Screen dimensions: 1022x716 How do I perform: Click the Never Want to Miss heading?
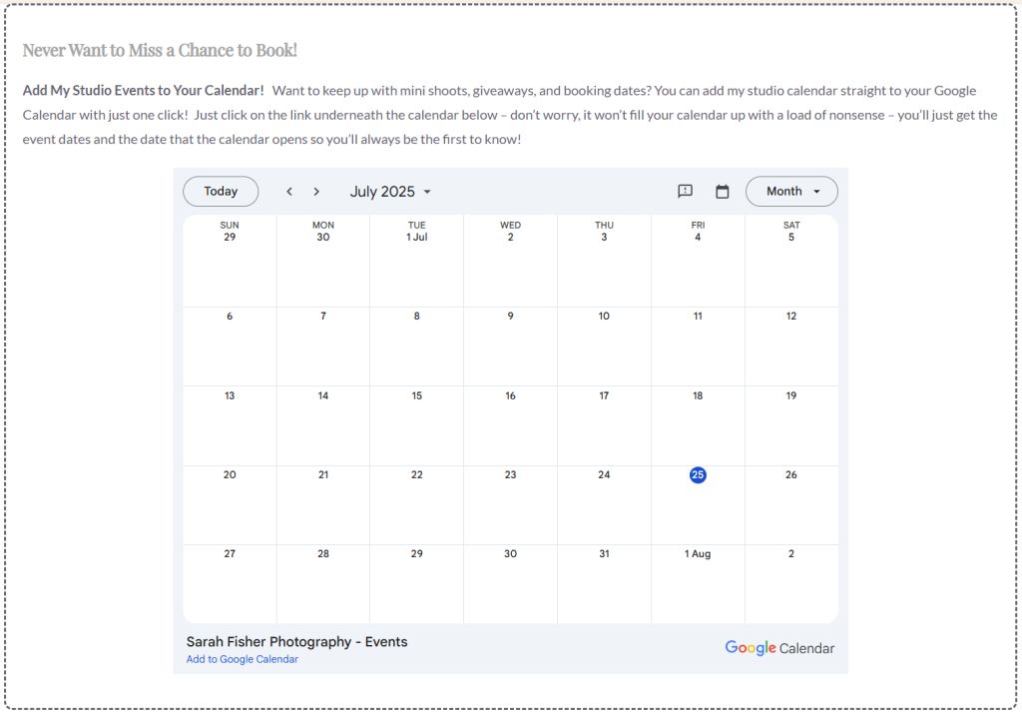160,50
